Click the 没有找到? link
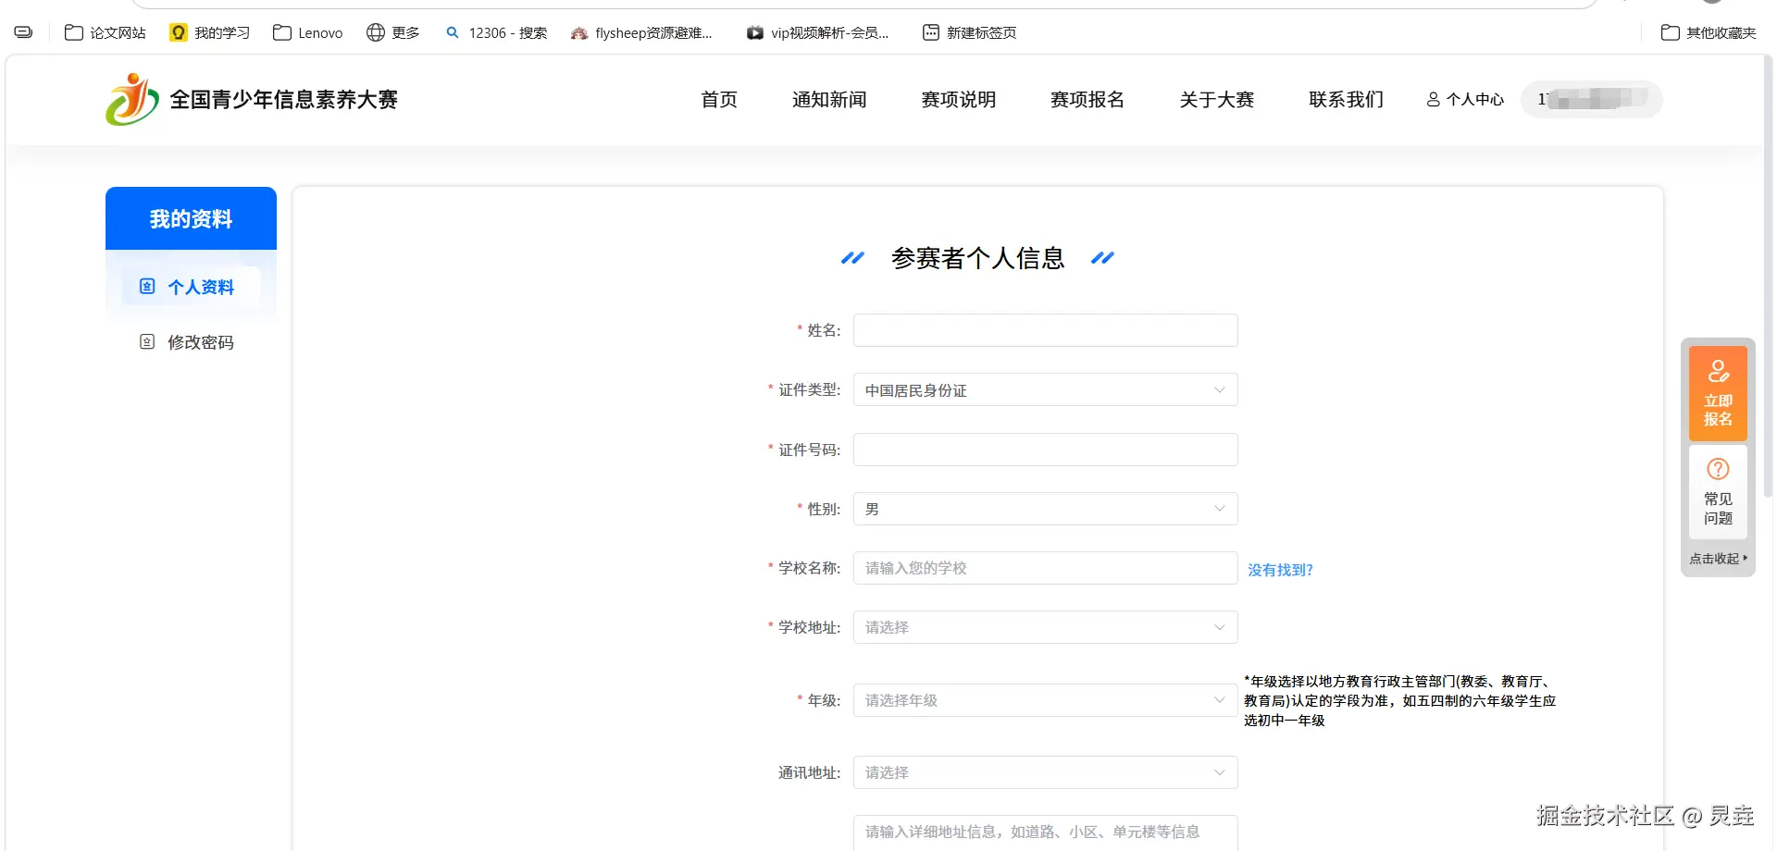This screenshot has width=1777, height=851. click(x=1280, y=570)
